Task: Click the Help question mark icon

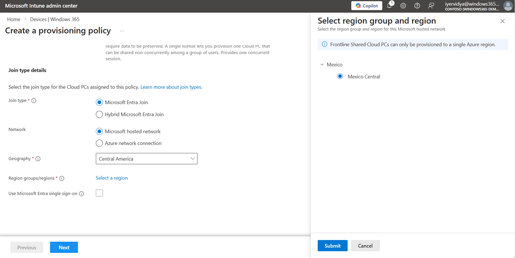Action: (x=417, y=6)
